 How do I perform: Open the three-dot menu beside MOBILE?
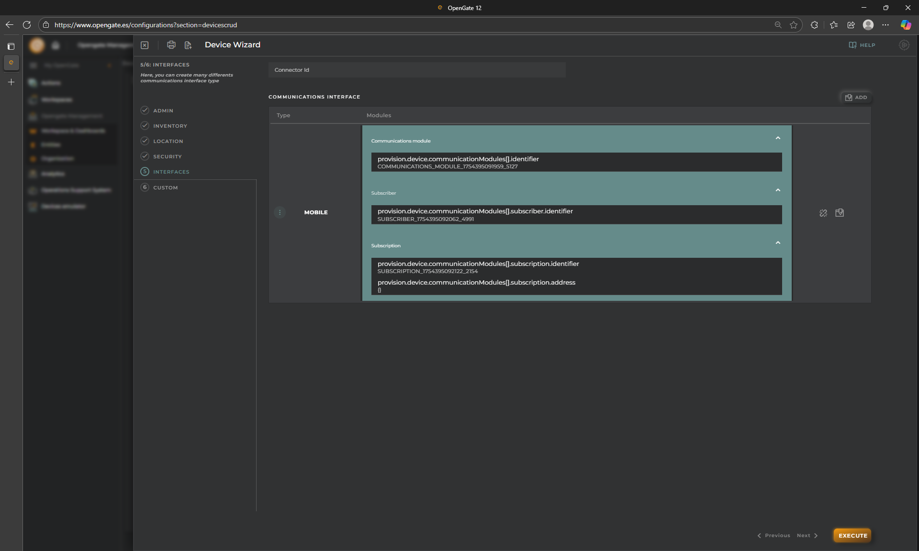click(280, 212)
